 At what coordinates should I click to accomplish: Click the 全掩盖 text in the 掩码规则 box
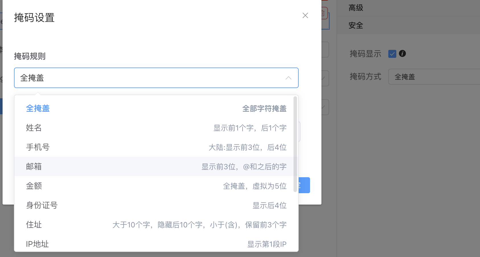coord(32,78)
